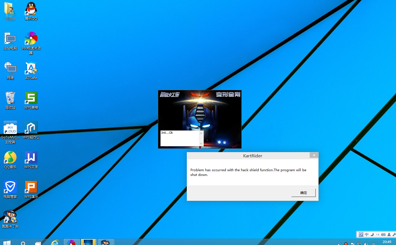Screen dimensions: 396x245
Task: Open the Action Center flag tray icon
Action: coord(352,244)
